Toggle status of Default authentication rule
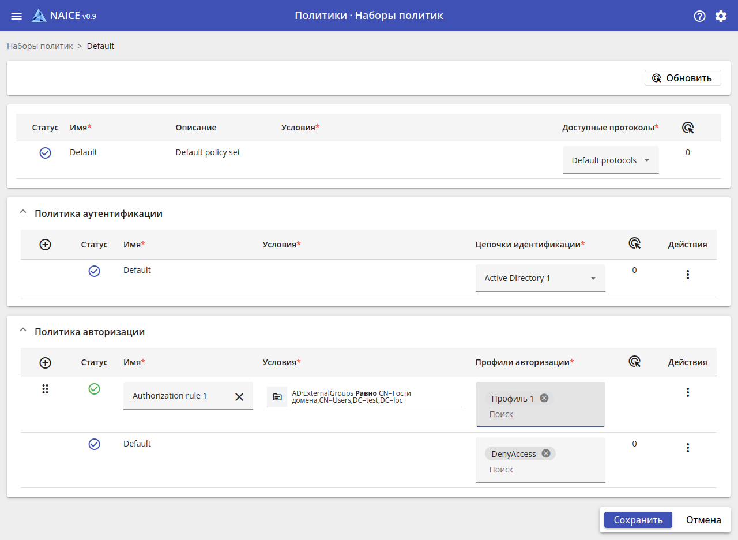The image size is (738, 540). [94, 271]
